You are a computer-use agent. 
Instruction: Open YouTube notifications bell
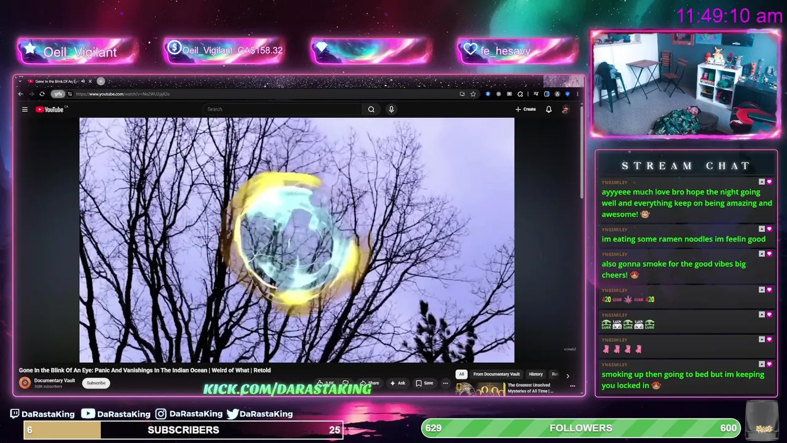[548, 110]
